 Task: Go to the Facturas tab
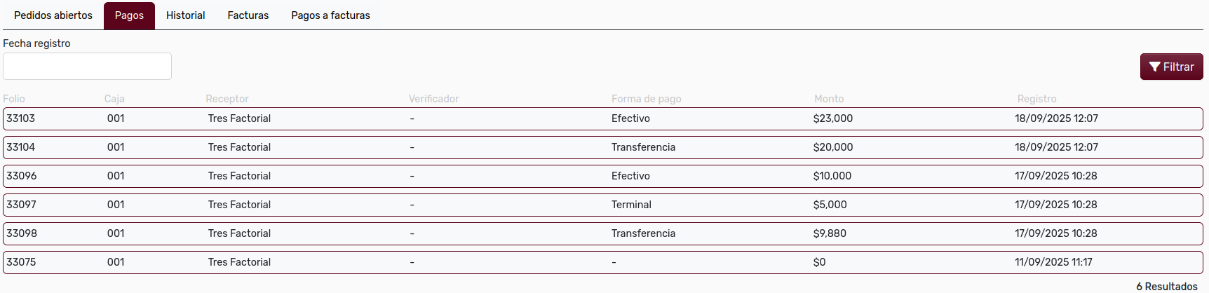coord(248,15)
